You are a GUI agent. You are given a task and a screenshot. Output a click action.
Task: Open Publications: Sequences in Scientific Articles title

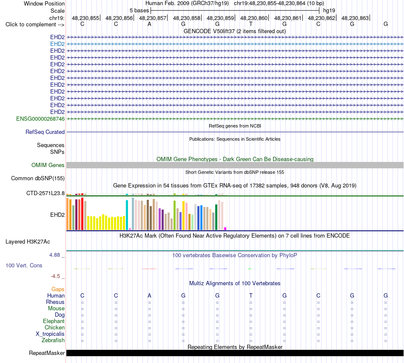pyautogui.click(x=235, y=139)
